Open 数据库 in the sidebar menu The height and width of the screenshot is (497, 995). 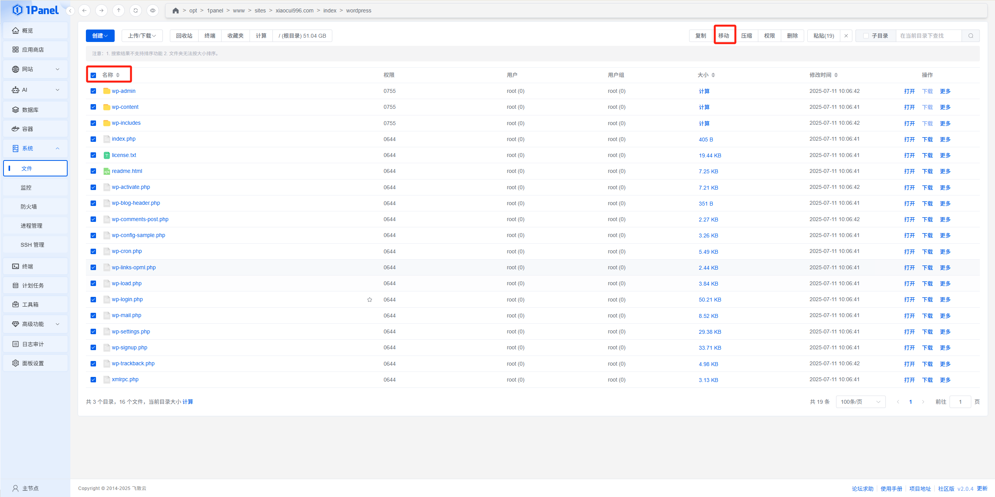tap(30, 110)
